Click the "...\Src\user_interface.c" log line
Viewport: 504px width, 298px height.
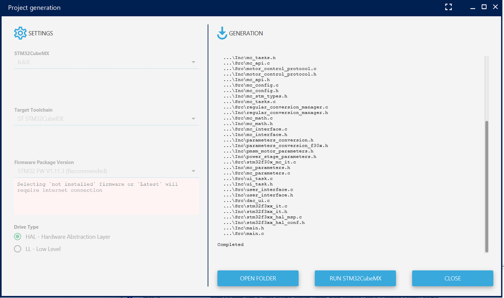tap(258, 190)
